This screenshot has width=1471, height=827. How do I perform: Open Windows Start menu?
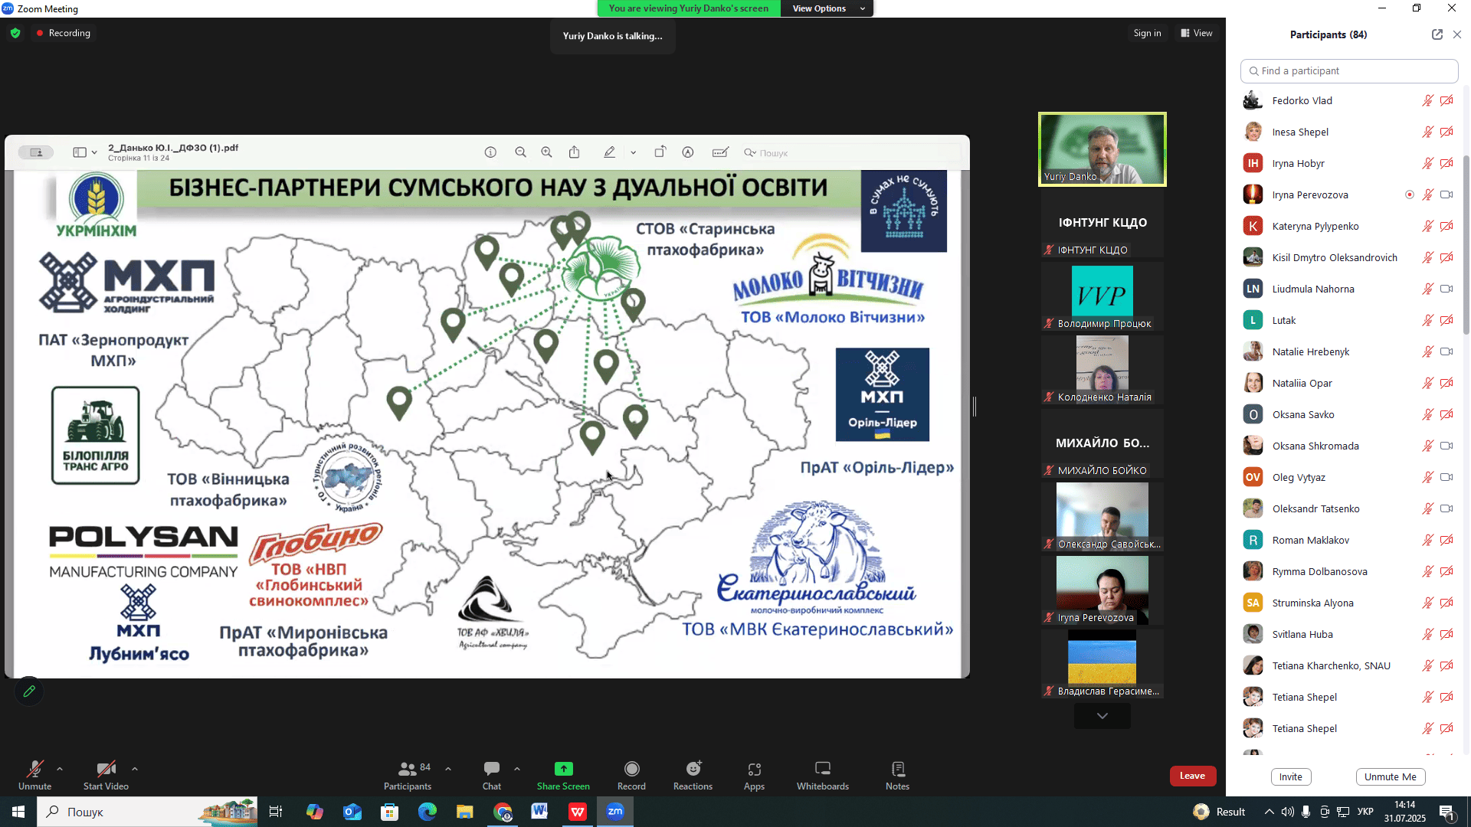(x=18, y=812)
